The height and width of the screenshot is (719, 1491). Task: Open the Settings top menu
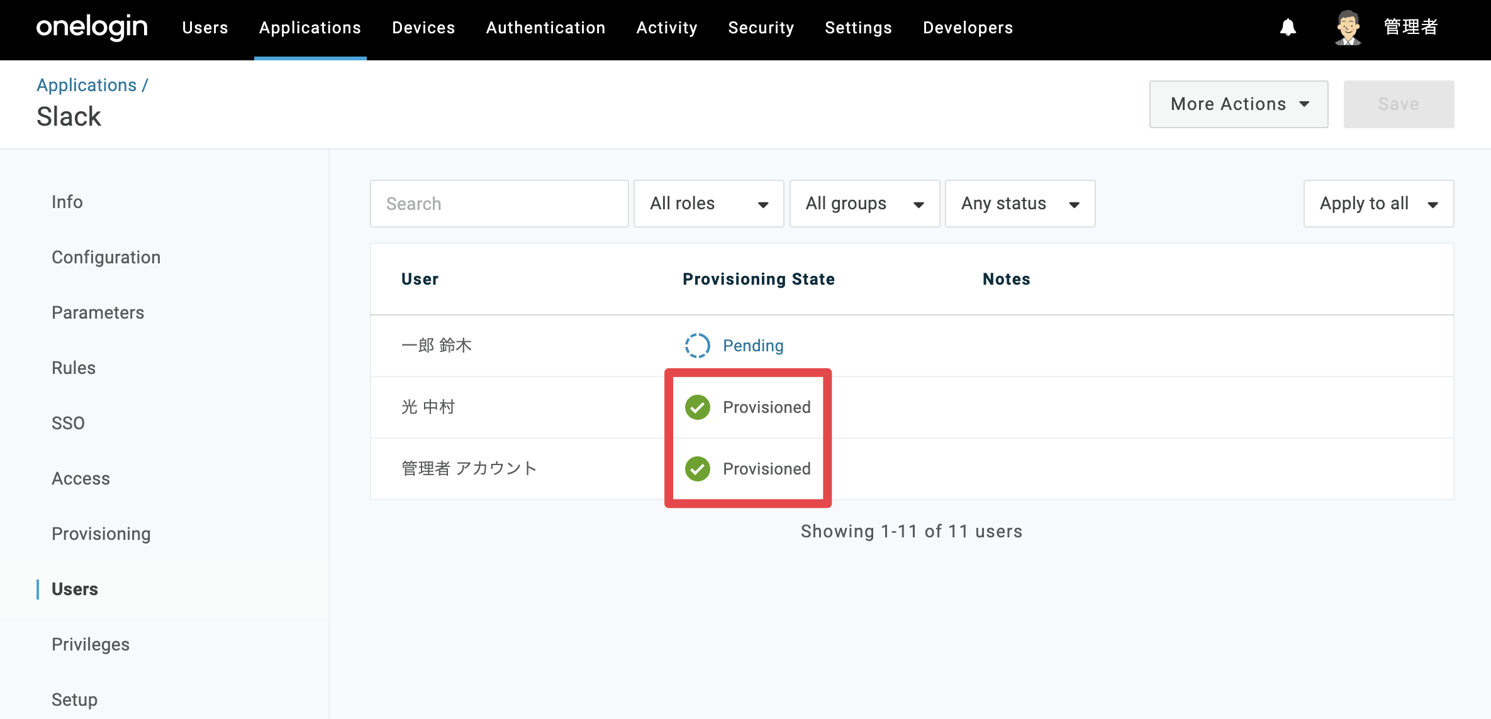[x=858, y=28]
